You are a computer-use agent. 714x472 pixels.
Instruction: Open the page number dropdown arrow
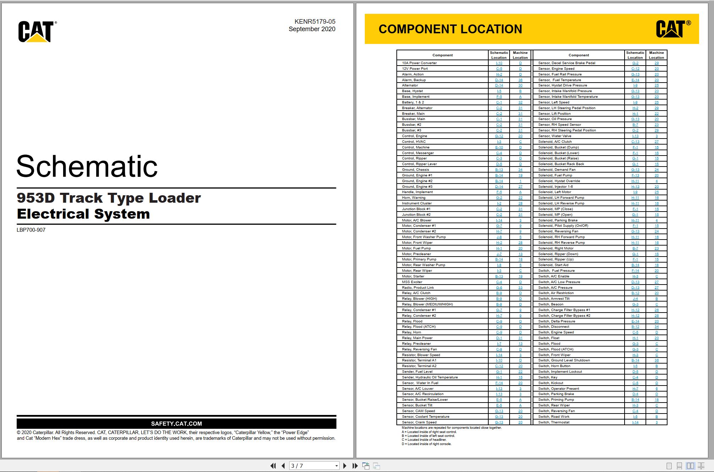tap(336, 466)
